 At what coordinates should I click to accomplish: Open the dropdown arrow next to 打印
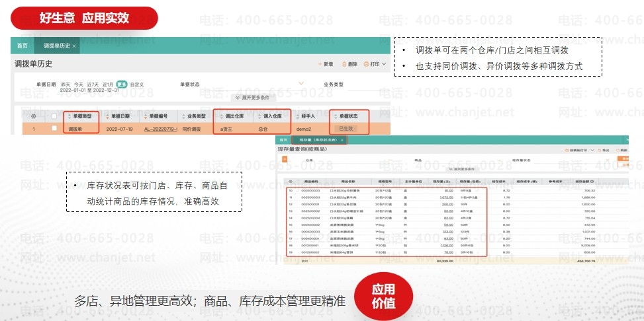coord(385,64)
